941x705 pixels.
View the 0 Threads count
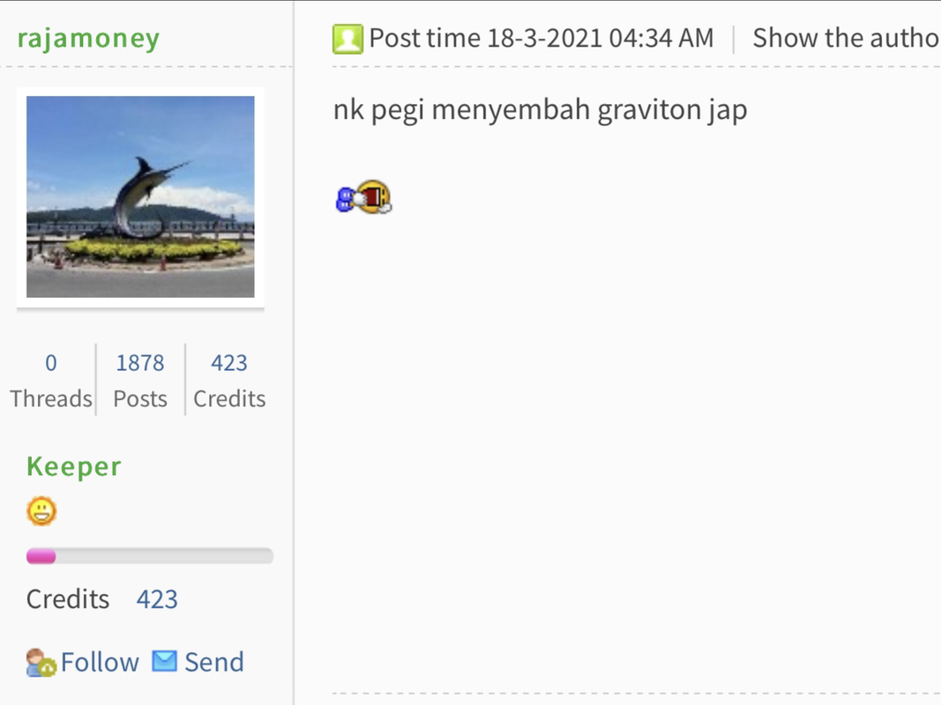point(51,363)
